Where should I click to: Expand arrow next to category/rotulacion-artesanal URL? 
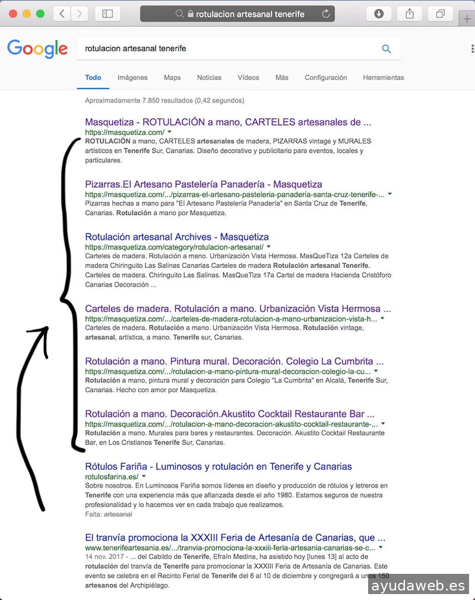pos(268,247)
